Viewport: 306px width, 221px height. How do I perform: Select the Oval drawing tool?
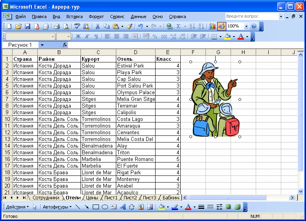[105, 207]
